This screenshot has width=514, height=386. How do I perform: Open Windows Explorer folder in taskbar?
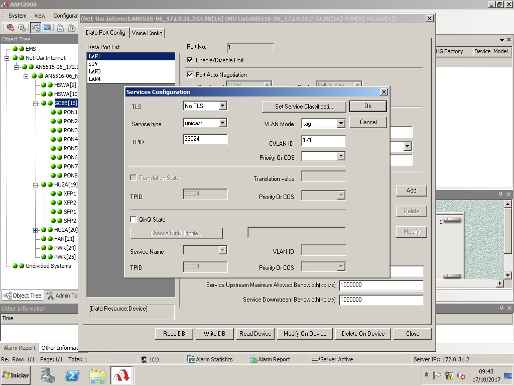(97, 375)
